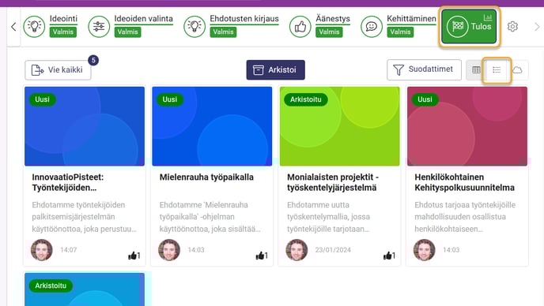Open workflow settings gear icon

[512, 27]
